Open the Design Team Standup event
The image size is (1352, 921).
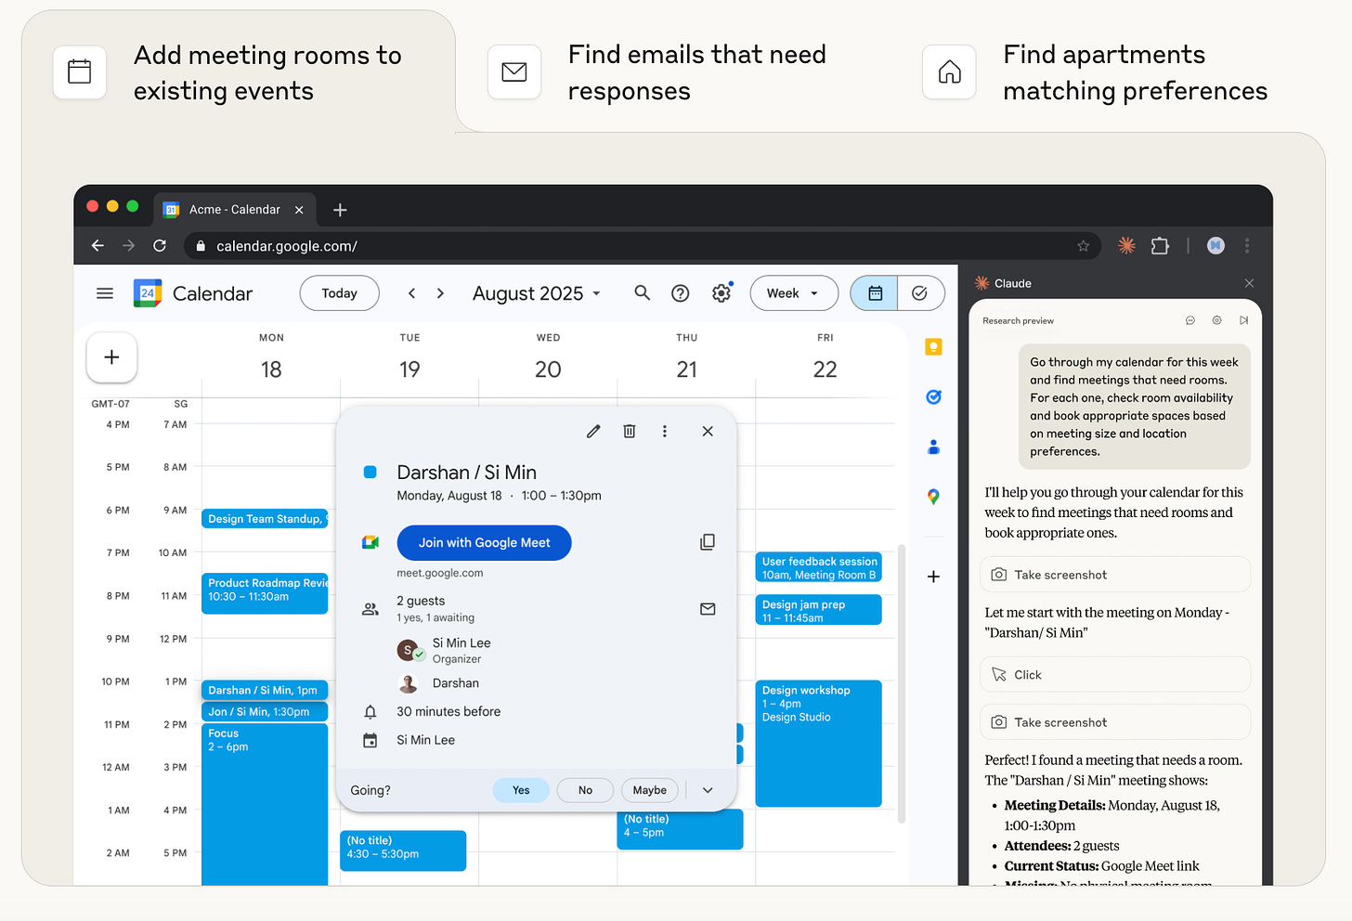(265, 519)
